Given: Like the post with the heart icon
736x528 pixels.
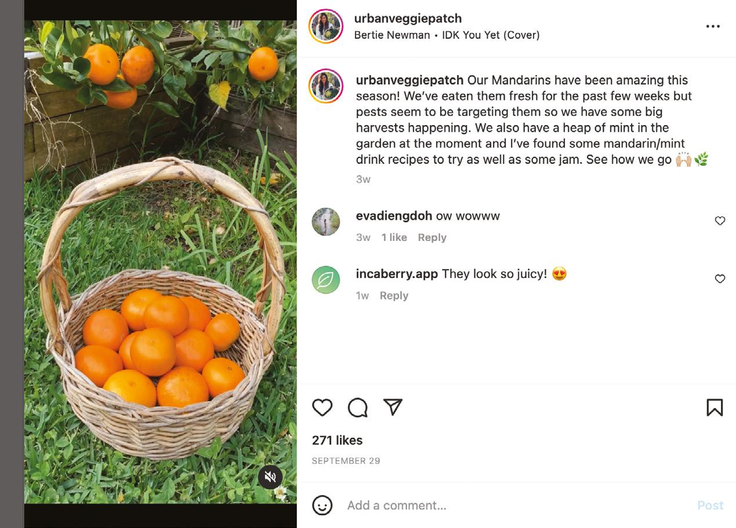Looking at the screenshot, I should click(322, 408).
